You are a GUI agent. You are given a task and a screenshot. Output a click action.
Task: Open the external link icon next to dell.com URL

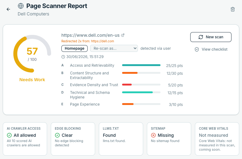pyautogui.click(x=123, y=36)
